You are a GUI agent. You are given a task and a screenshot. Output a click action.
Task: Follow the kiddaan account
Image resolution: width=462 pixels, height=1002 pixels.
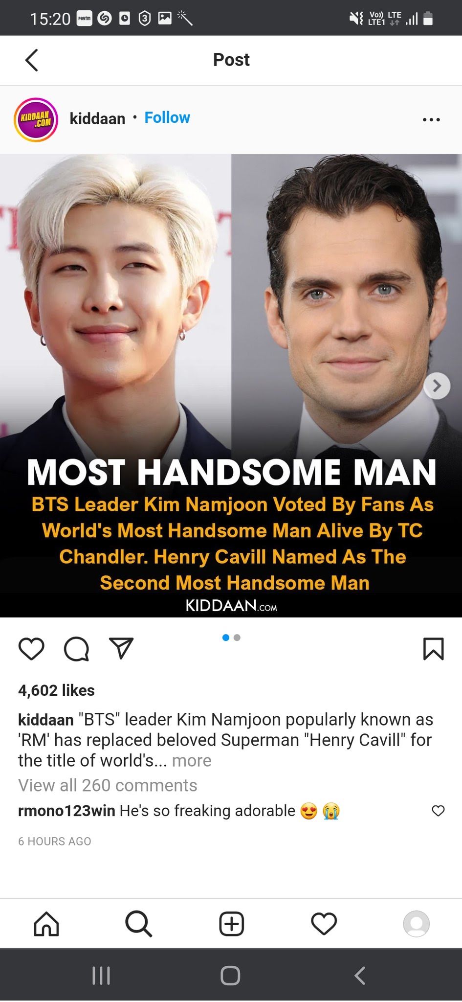click(x=167, y=118)
